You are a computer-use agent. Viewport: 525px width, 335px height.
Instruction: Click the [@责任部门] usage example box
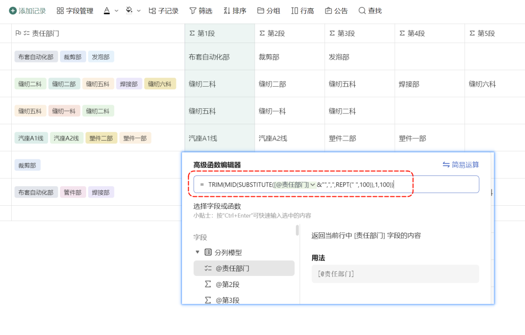(395, 274)
